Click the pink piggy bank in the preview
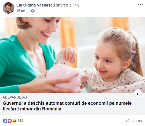This screenshot has width=145, height=126. (x=67, y=76)
